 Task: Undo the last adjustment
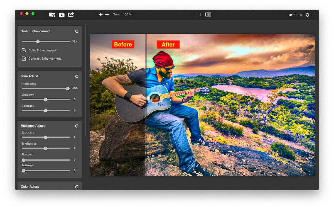(292, 15)
